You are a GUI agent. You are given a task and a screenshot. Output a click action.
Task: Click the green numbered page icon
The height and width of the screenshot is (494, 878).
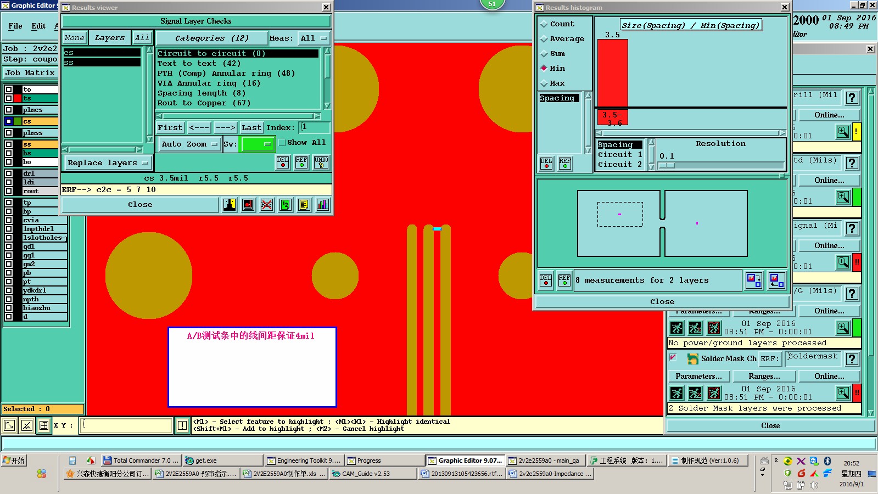[286, 205]
